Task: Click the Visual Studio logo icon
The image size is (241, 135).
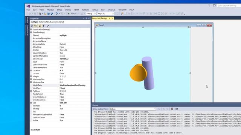Action: [28, 6]
